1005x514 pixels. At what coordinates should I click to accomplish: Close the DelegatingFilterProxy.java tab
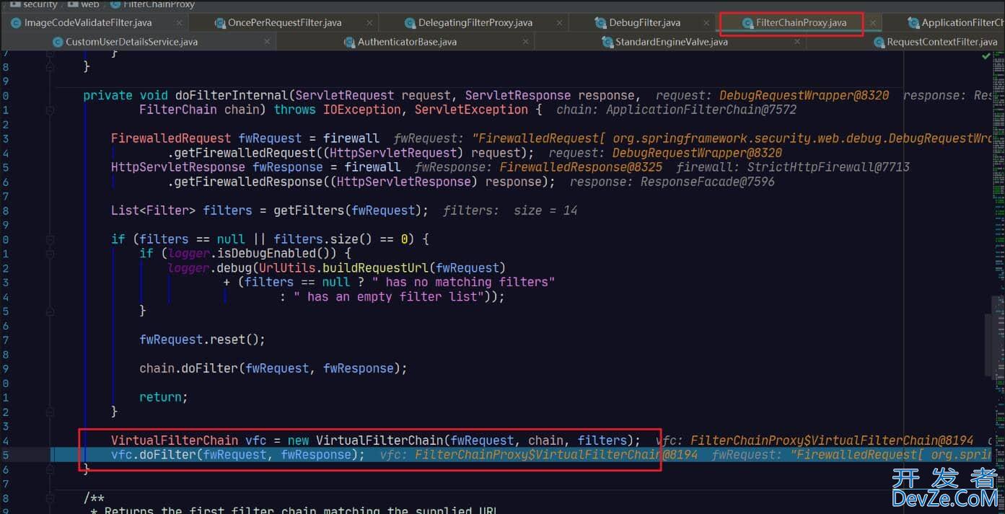(x=560, y=23)
